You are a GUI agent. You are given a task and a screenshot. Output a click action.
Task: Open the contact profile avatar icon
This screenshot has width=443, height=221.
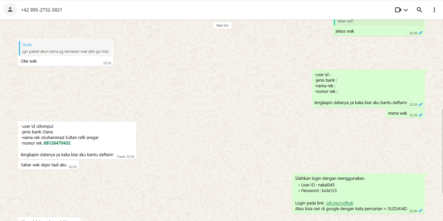click(x=10, y=10)
